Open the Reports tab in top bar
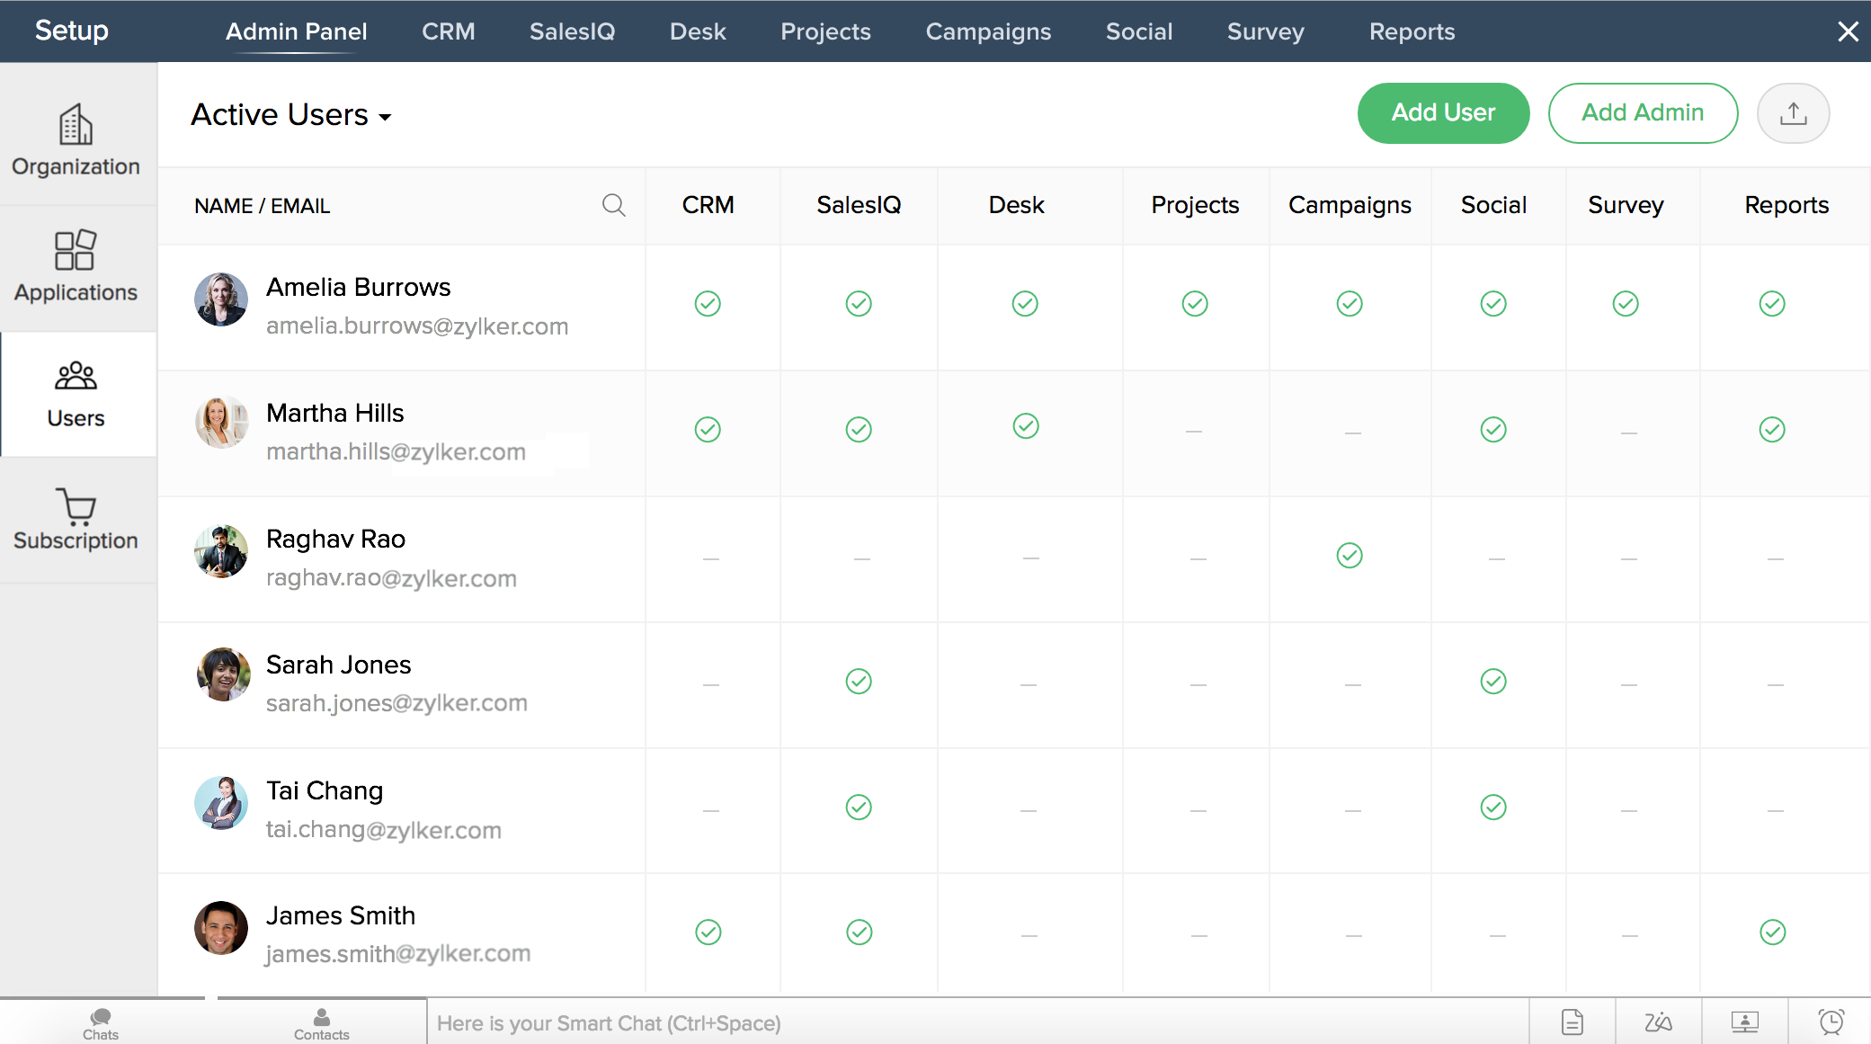This screenshot has width=1871, height=1044. coord(1412,31)
